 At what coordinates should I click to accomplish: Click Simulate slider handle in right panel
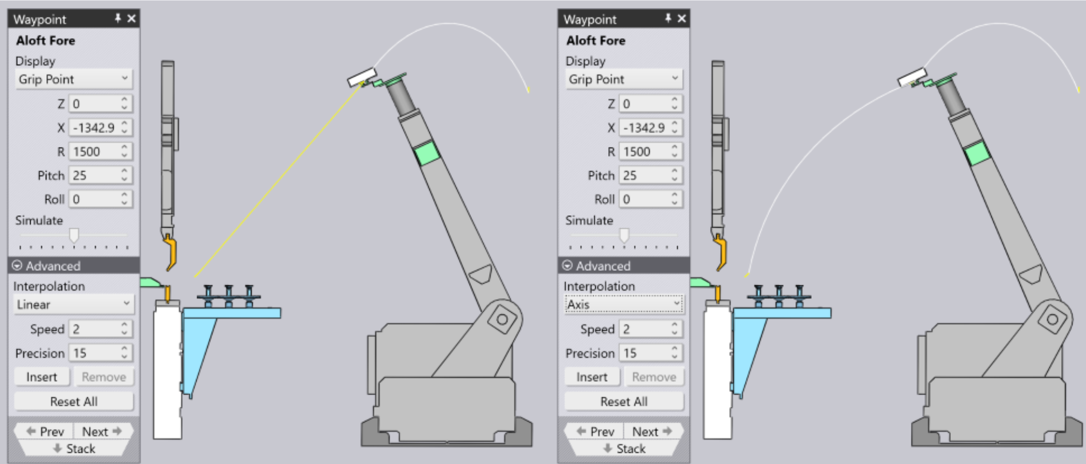click(624, 235)
